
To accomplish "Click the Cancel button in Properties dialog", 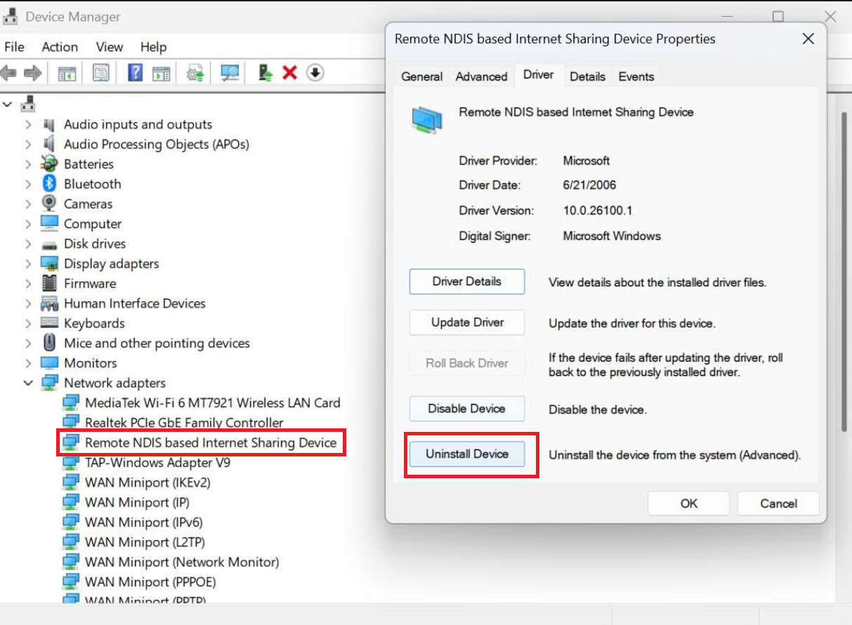I will [778, 504].
